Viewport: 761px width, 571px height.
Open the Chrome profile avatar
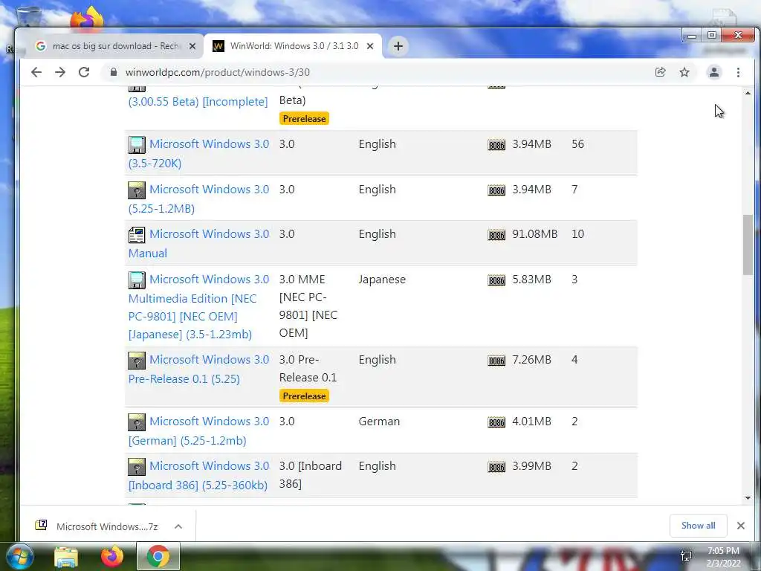tap(714, 72)
